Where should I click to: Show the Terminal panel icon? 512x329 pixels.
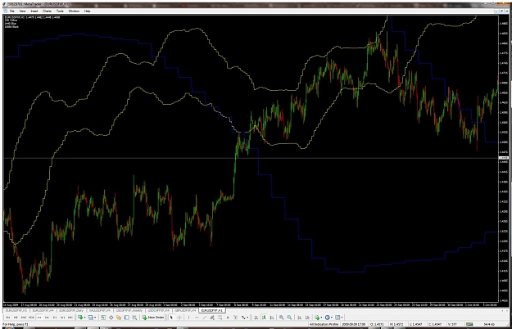[127, 318]
